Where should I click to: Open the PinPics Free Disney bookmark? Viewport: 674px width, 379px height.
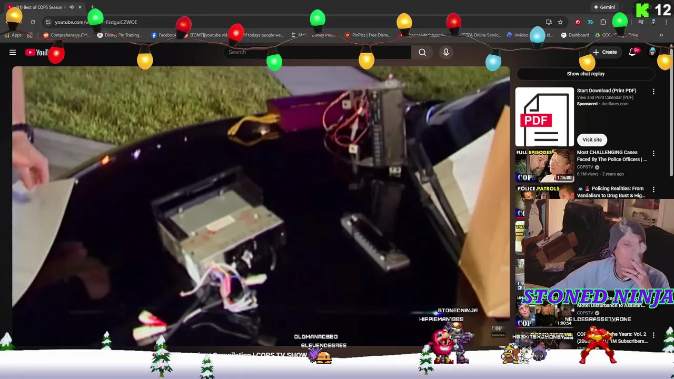pos(368,35)
